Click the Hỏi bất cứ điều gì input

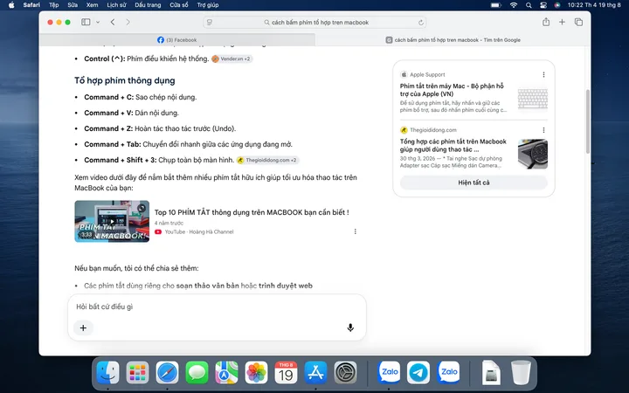pyautogui.click(x=217, y=307)
